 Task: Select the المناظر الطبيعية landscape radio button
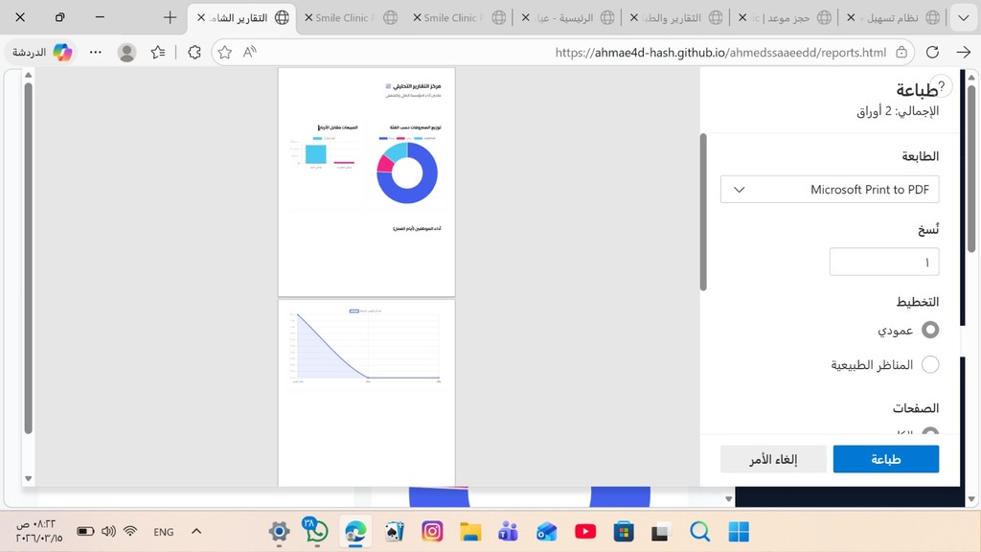pyautogui.click(x=930, y=364)
